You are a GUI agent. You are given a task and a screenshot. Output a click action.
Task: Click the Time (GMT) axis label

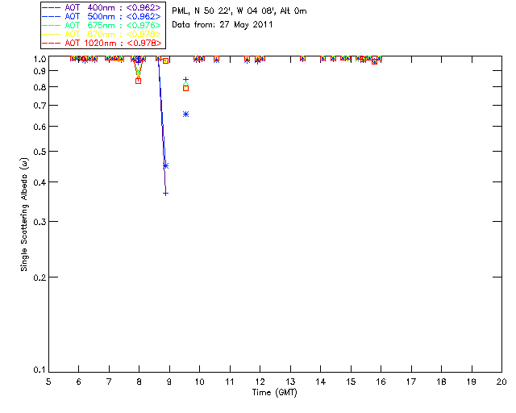point(274,393)
